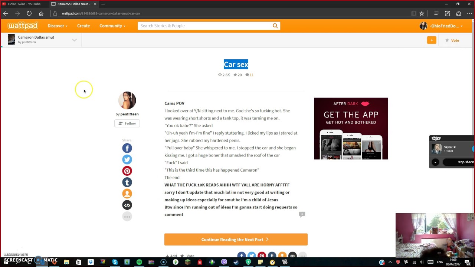The image size is (475, 267).
Task: Share story on Pinterest in sidebar
Action: [127, 171]
